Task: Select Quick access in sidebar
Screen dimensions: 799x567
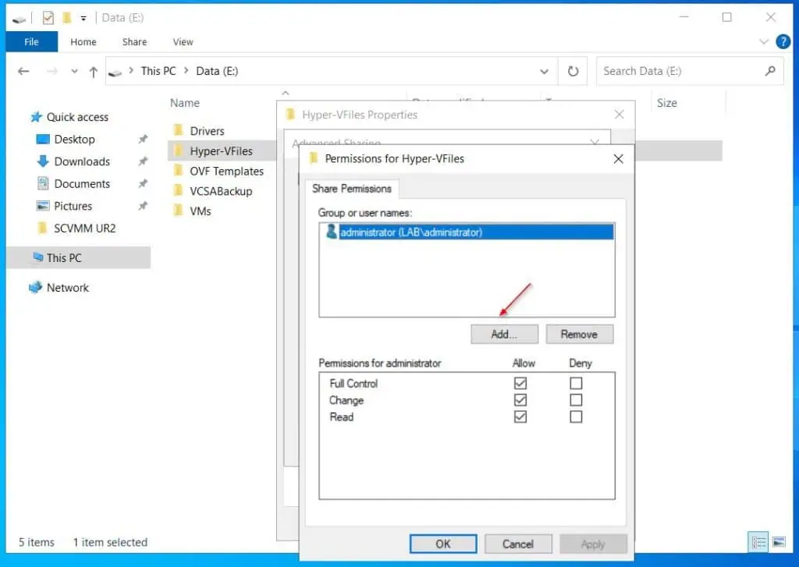Action: 77,117
